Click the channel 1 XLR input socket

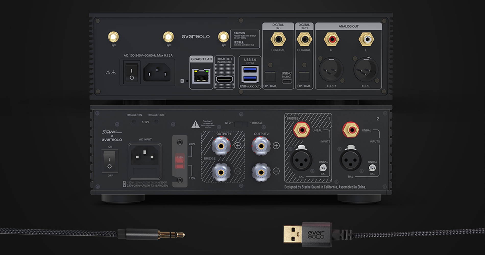point(301,160)
